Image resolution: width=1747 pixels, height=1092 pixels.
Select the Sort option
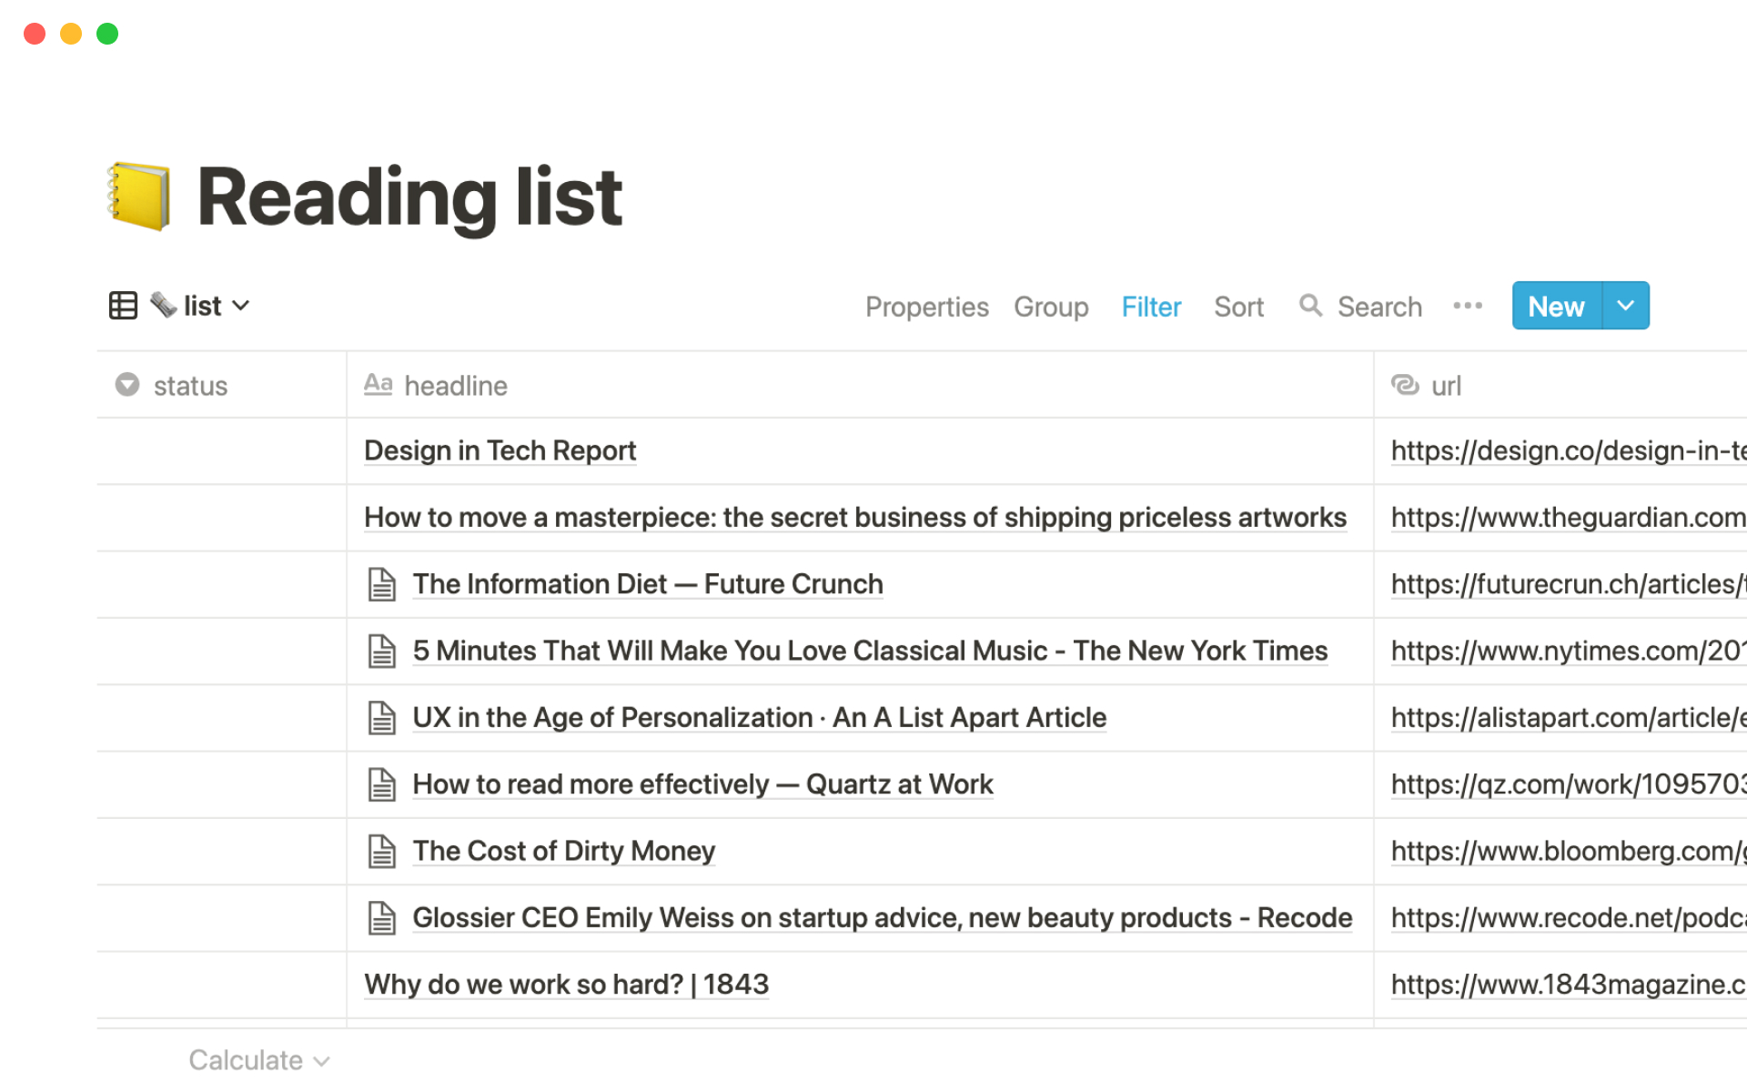(1237, 306)
